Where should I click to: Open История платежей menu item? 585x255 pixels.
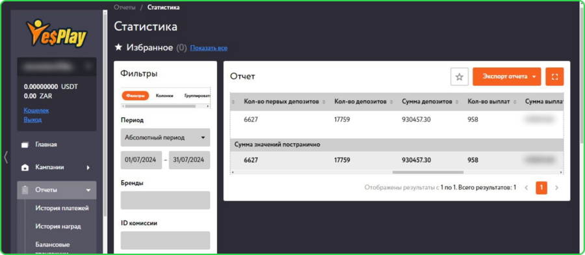tap(62, 208)
